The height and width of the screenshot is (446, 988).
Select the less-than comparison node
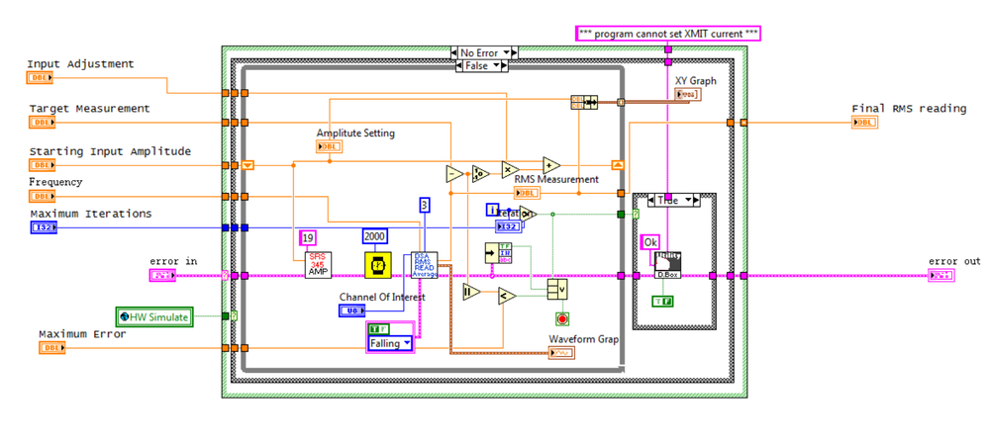[x=507, y=296]
